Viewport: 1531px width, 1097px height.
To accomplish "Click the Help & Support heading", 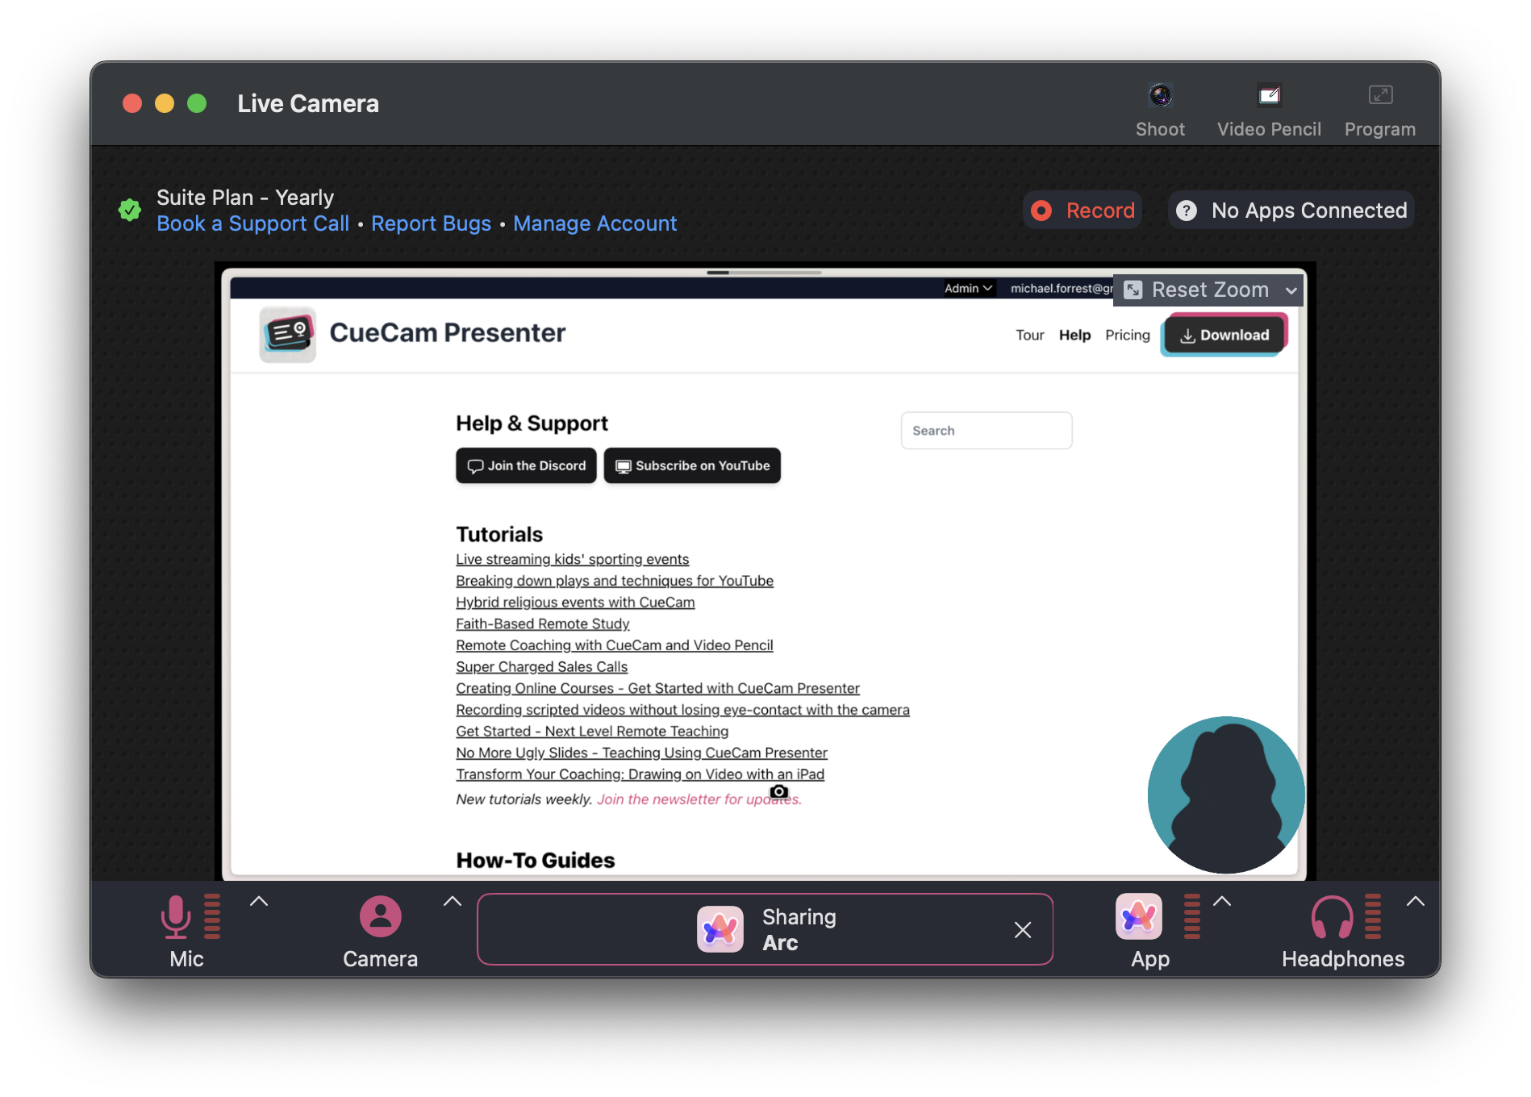I will click(x=532, y=423).
